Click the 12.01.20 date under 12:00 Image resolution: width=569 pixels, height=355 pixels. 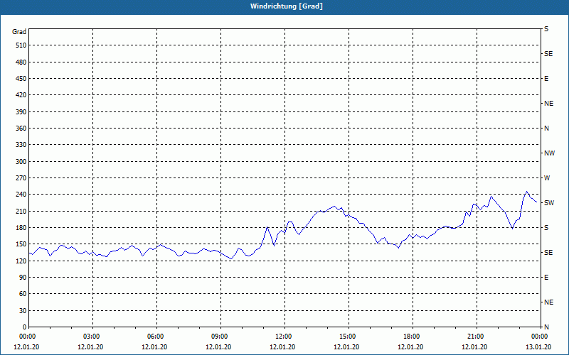tap(282, 347)
